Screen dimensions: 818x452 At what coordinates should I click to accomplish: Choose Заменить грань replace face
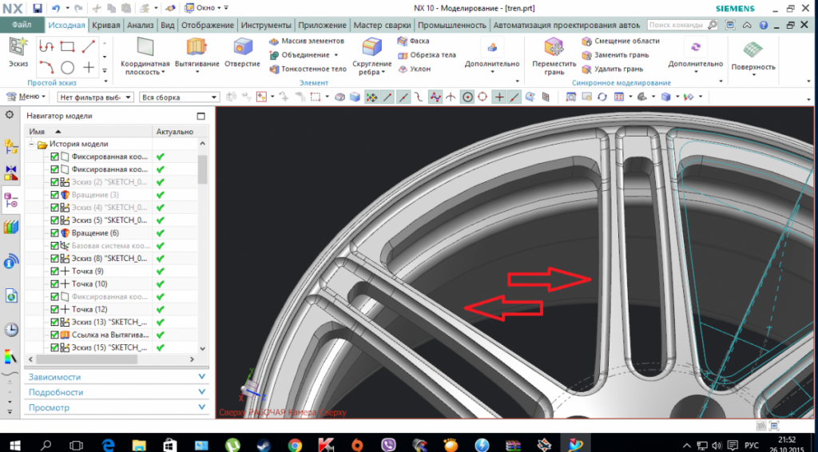point(615,55)
